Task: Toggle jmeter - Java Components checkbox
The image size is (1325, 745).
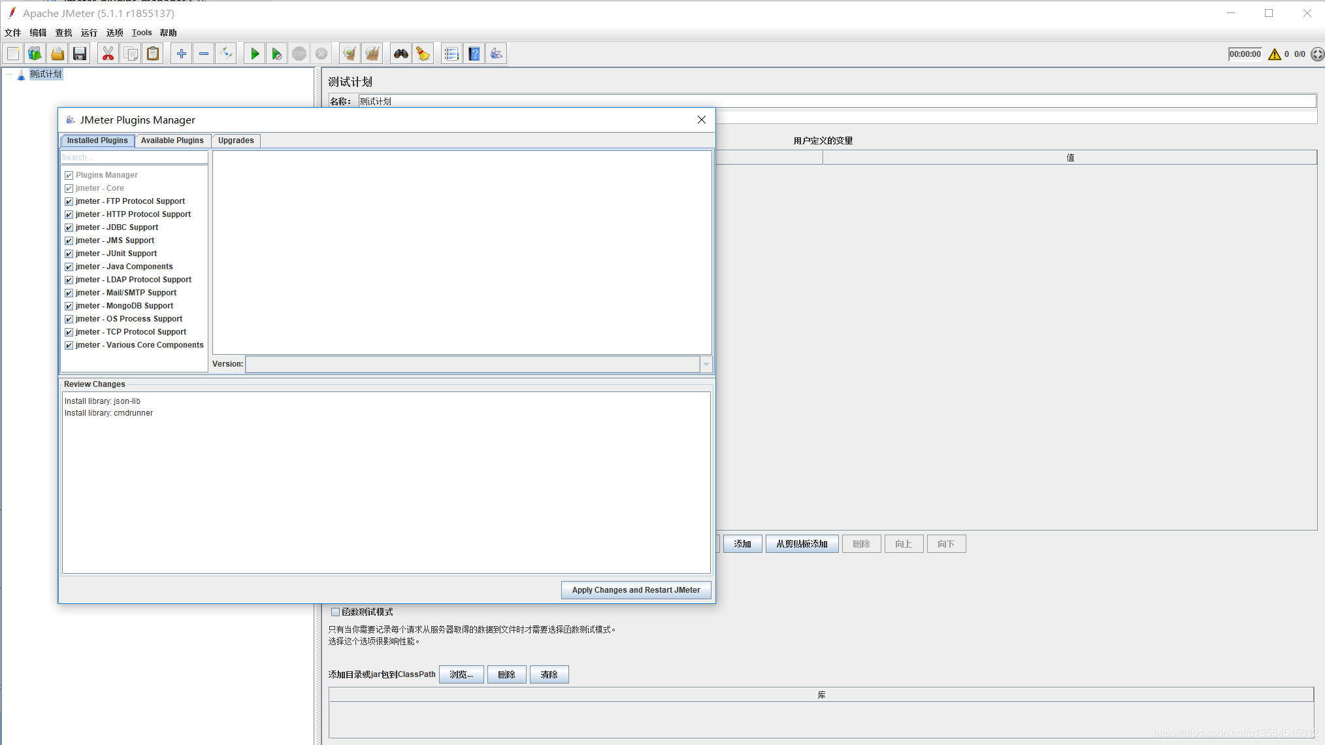Action: point(69,267)
